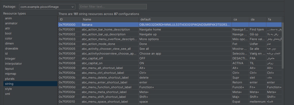The image size is (294, 105).
Task: Select the string resource type
Action: (x=30, y=84)
